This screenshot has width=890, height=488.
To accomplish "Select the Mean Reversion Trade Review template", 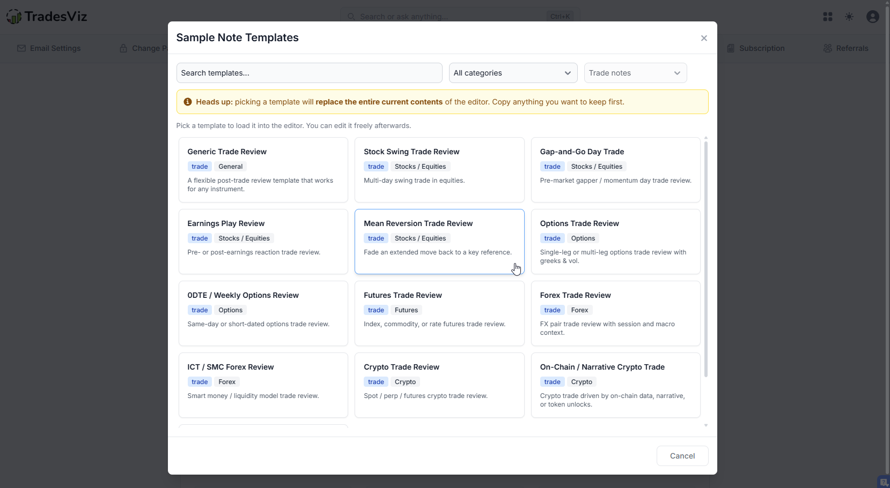I will [439, 242].
